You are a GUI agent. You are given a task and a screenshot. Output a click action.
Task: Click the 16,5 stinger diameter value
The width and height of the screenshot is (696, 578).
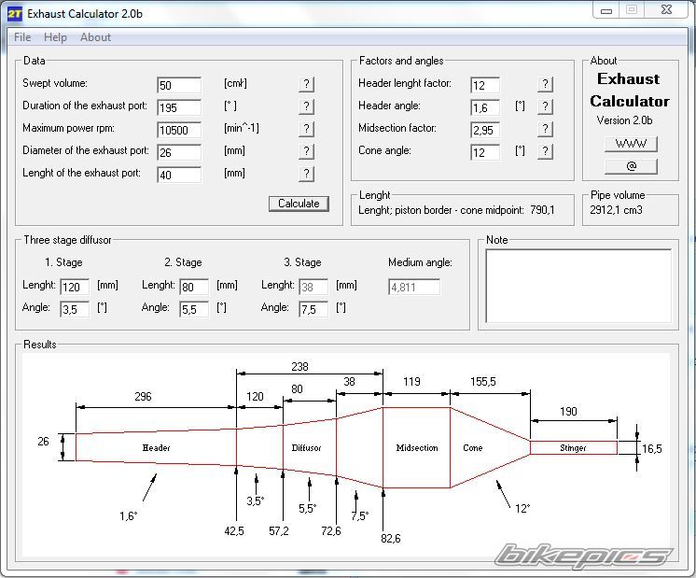[x=651, y=449]
